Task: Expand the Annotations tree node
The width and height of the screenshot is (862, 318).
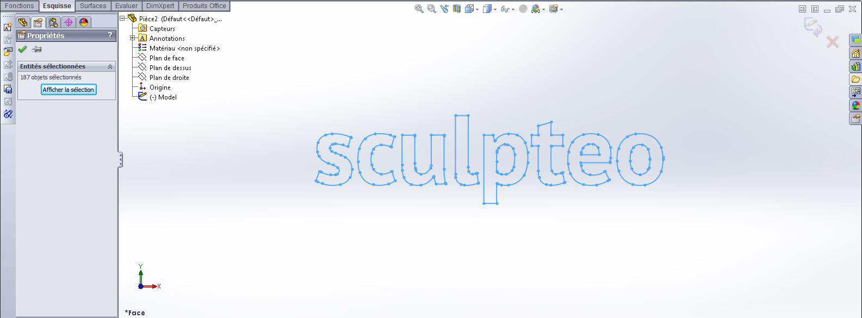Action: coord(132,38)
